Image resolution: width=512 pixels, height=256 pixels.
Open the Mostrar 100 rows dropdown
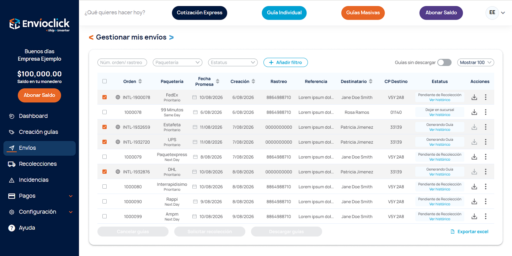pyautogui.click(x=476, y=62)
